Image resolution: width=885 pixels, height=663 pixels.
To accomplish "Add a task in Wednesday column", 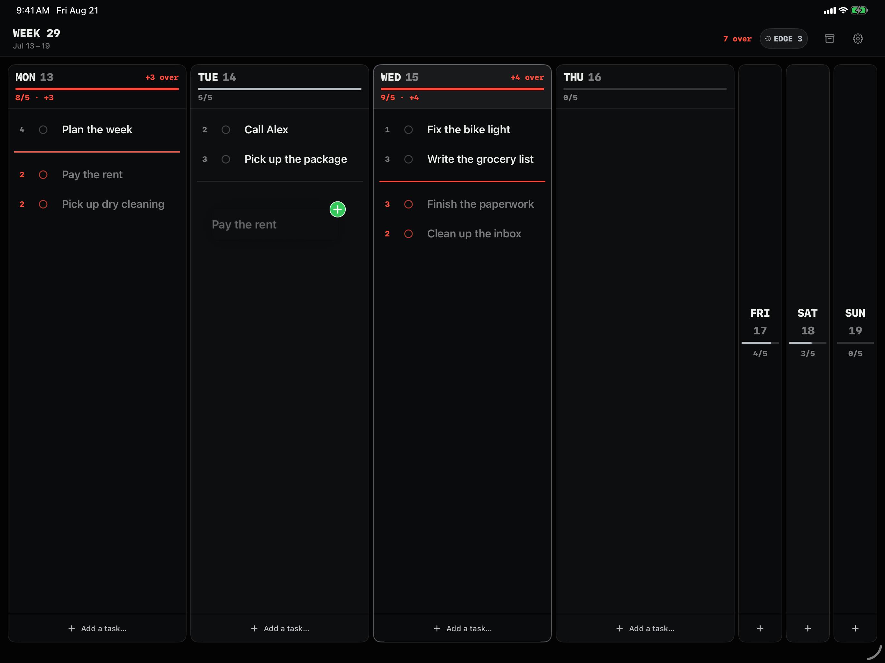I will tap(462, 628).
